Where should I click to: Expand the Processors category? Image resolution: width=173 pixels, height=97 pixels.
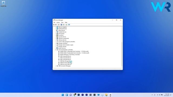point(55,35)
